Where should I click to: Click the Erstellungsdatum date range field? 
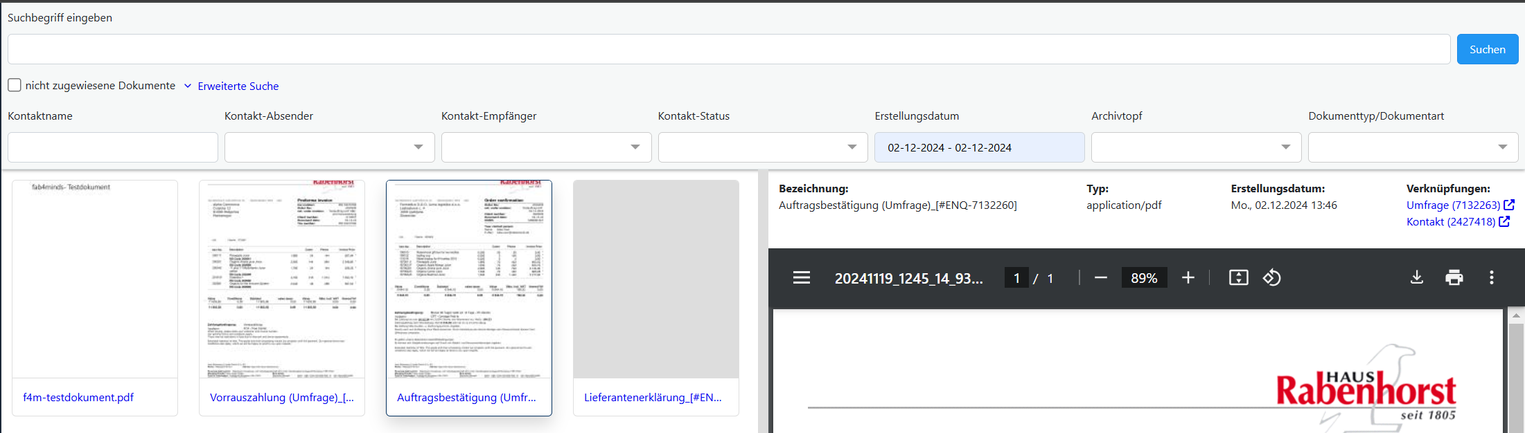tap(978, 147)
